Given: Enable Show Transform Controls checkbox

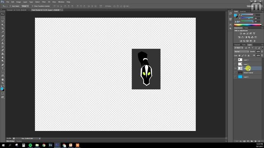Looking at the screenshot, I should pyautogui.click(x=33, y=6).
